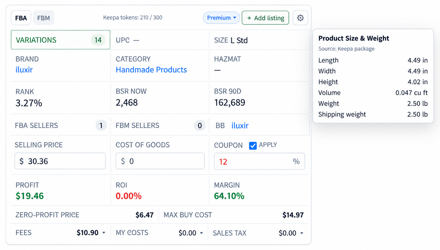Click the Shipping weight row value
The width and height of the screenshot is (440, 250).
[417, 114]
